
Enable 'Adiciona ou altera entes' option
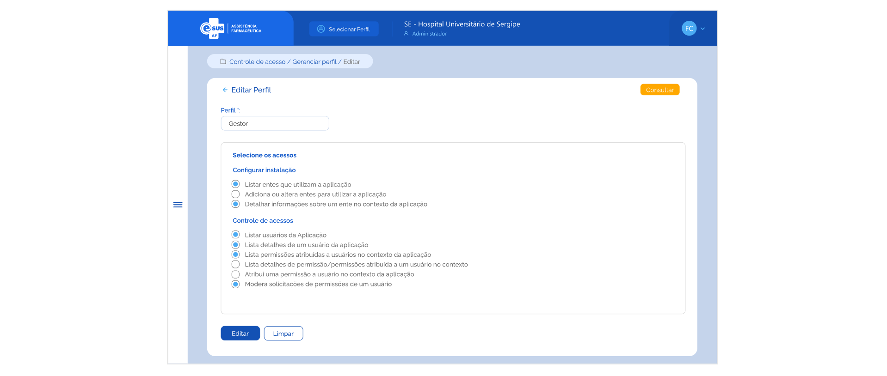coord(235,194)
